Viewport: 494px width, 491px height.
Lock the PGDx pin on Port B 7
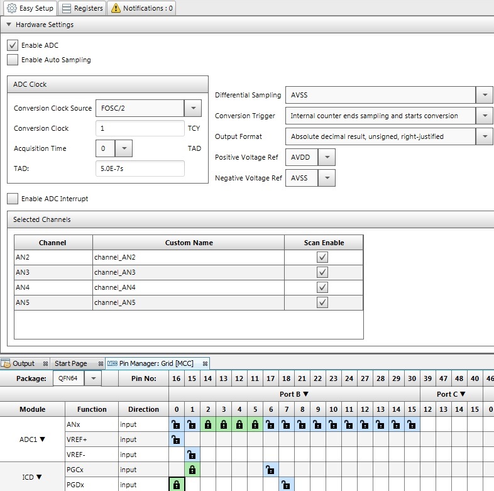286,485
